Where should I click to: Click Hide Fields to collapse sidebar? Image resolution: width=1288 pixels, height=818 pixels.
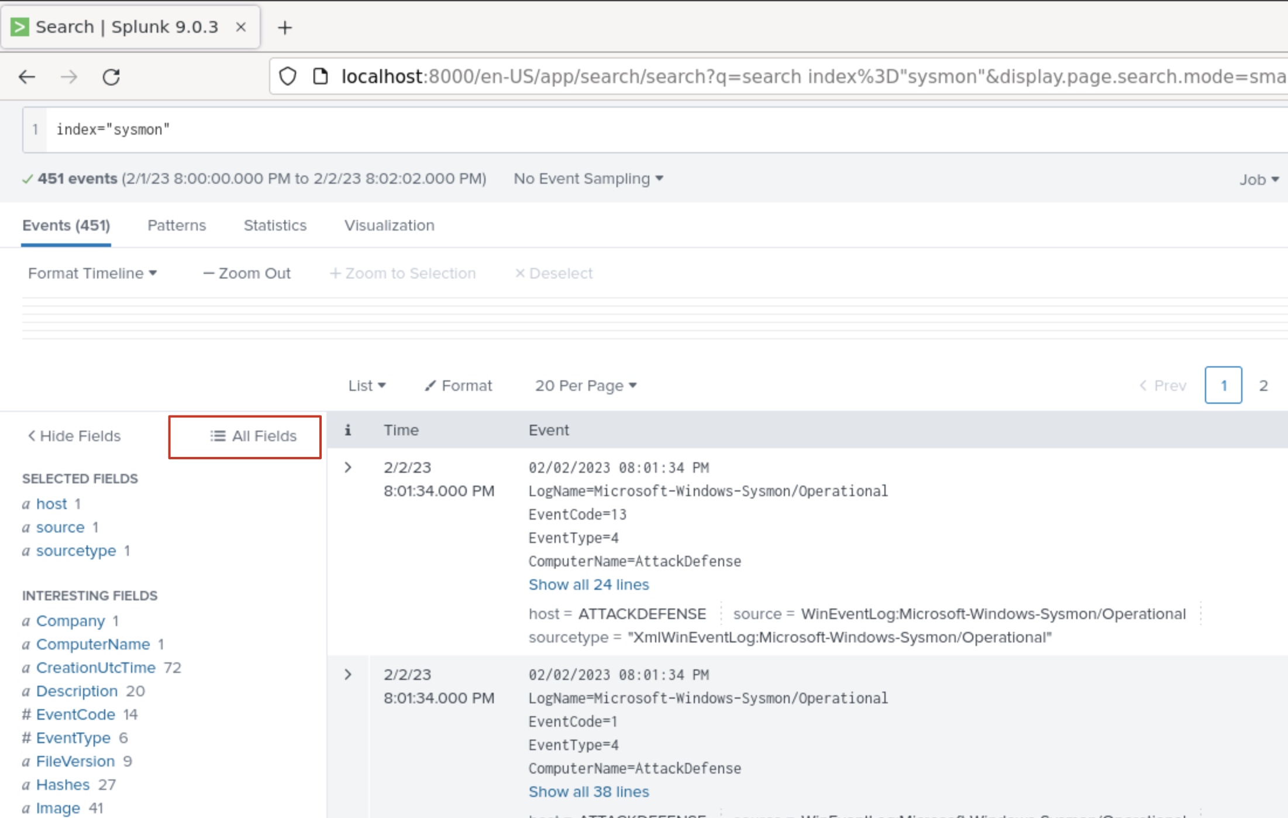pyautogui.click(x=74, y=436)
